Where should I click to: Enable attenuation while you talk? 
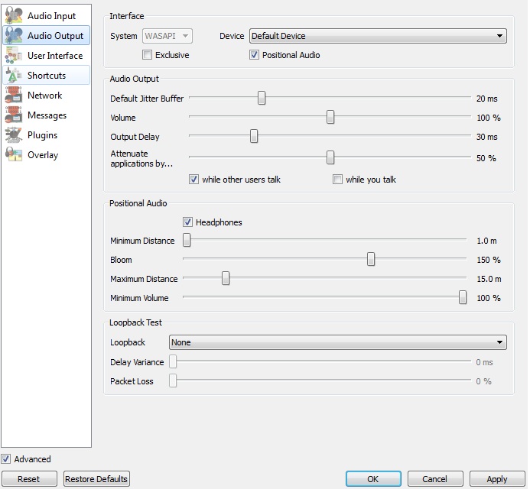[337, 180]
